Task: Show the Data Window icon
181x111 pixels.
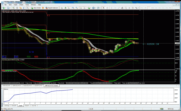Action: (17, 8)
